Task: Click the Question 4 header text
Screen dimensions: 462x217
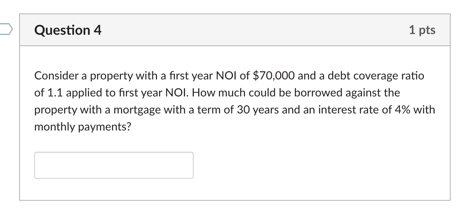Action: coord(67,30)
